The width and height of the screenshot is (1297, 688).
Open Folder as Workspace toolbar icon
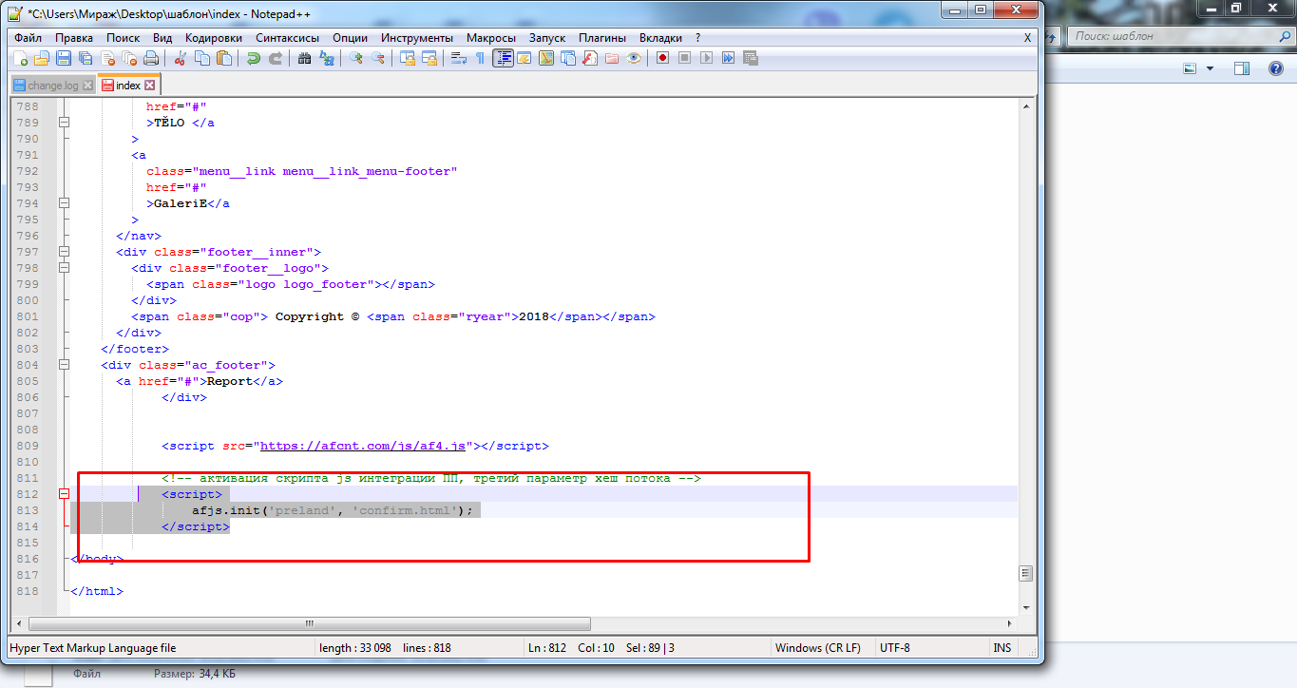[x=611, y=58]
